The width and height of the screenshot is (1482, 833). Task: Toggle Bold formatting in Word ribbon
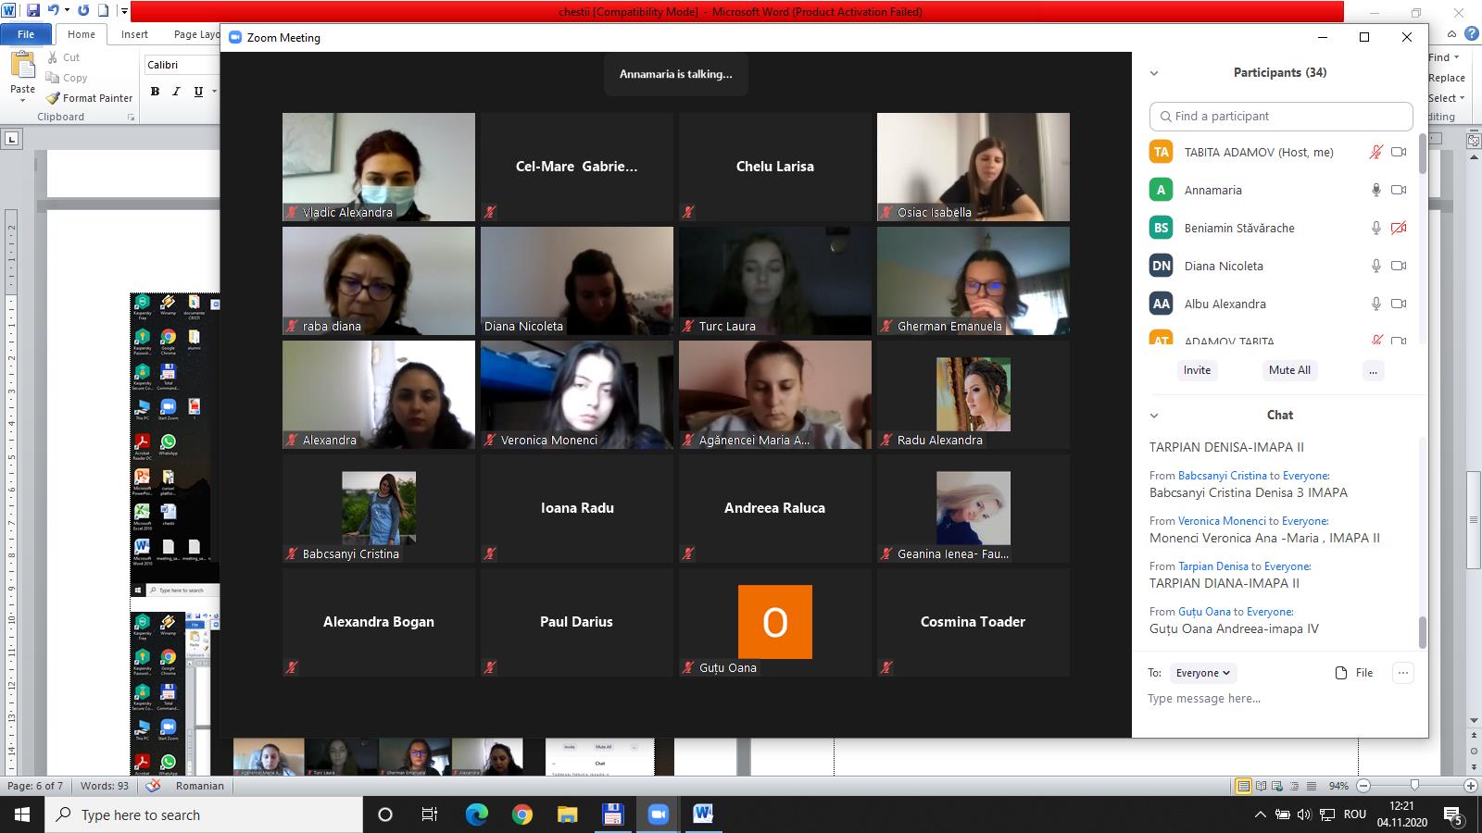pos(155,92)
